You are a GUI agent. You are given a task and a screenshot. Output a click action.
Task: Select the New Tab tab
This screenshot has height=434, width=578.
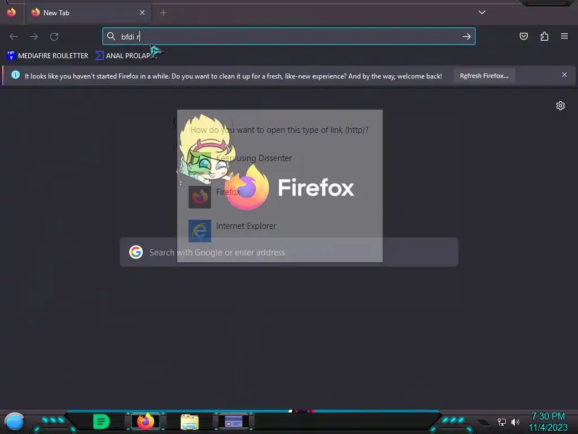(x=88, y=12)
